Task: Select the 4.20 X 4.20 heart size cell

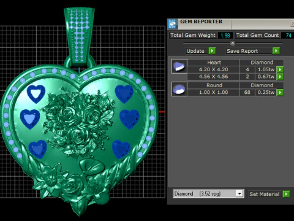Action: point(213,69)
